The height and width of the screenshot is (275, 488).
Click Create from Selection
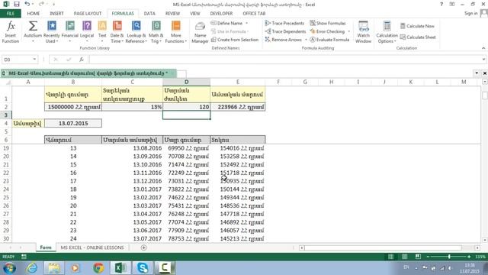(235, 40)
